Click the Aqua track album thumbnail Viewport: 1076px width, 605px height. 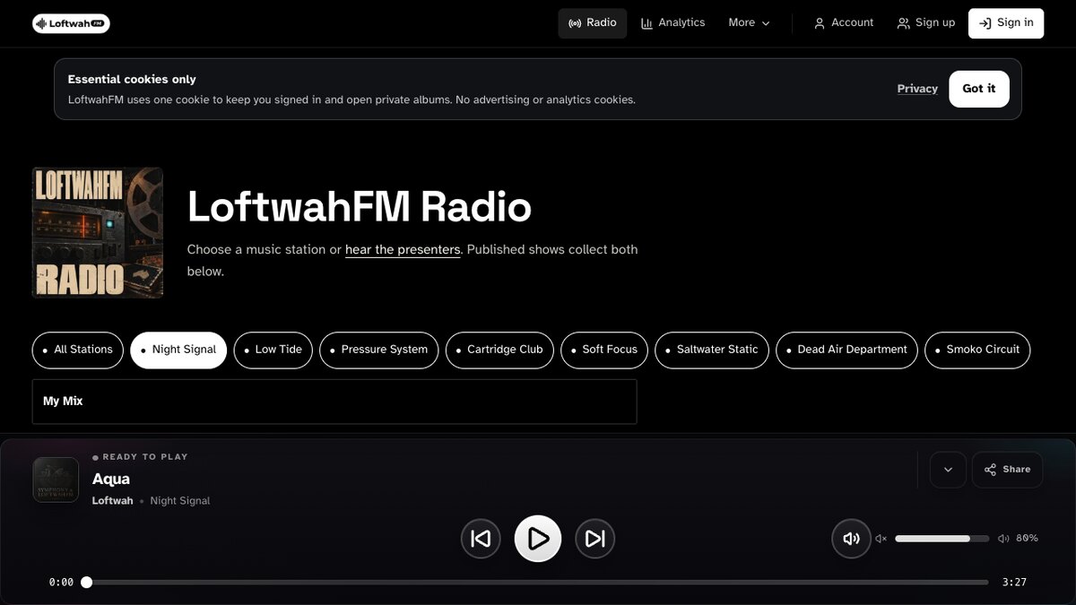[56, 480]
